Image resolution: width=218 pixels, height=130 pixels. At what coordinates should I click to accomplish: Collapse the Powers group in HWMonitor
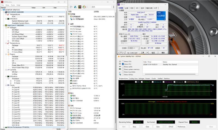click(x=6, y=54)
